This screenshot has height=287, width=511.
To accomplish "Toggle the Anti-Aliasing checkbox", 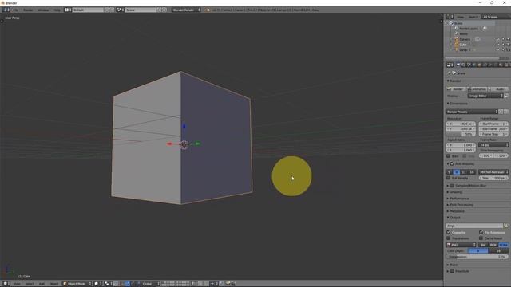I will [452, 164].
